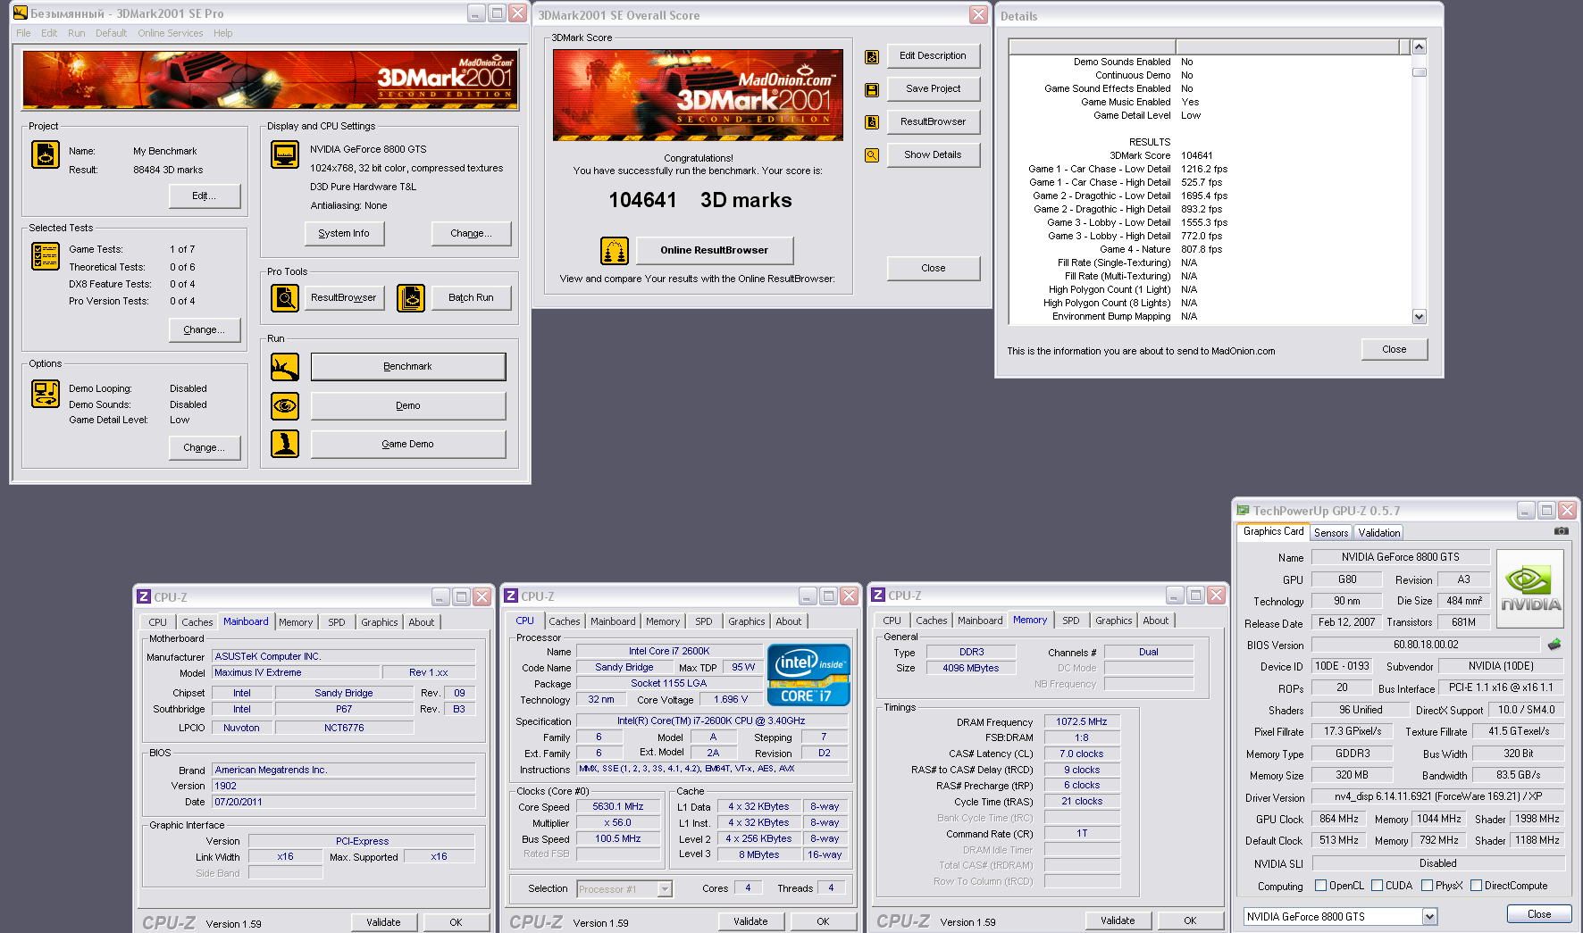
Task: Click Validate in the Memory CPU-Z window
Action: [1118, 921]
